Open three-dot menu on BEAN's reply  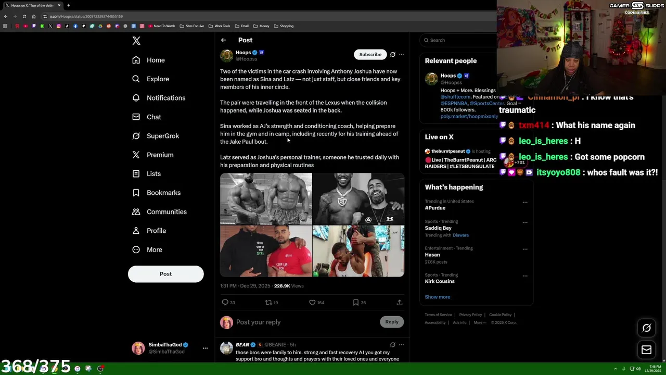(x=401, y=345)
